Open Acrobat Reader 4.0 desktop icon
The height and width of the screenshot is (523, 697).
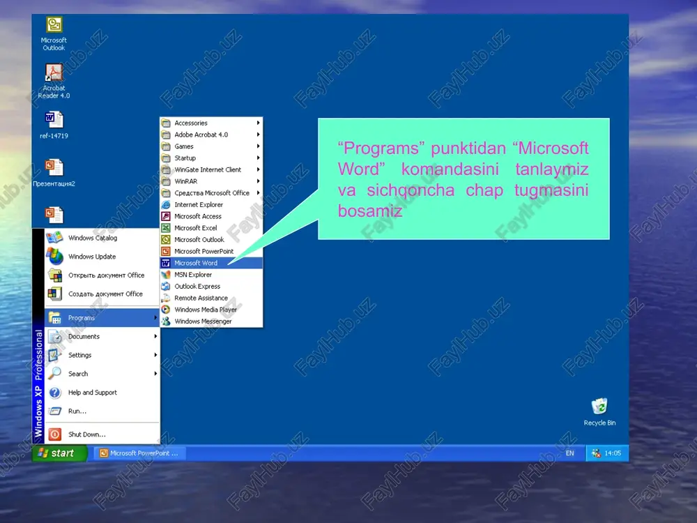pyautogui.click(x=54, y=81)
